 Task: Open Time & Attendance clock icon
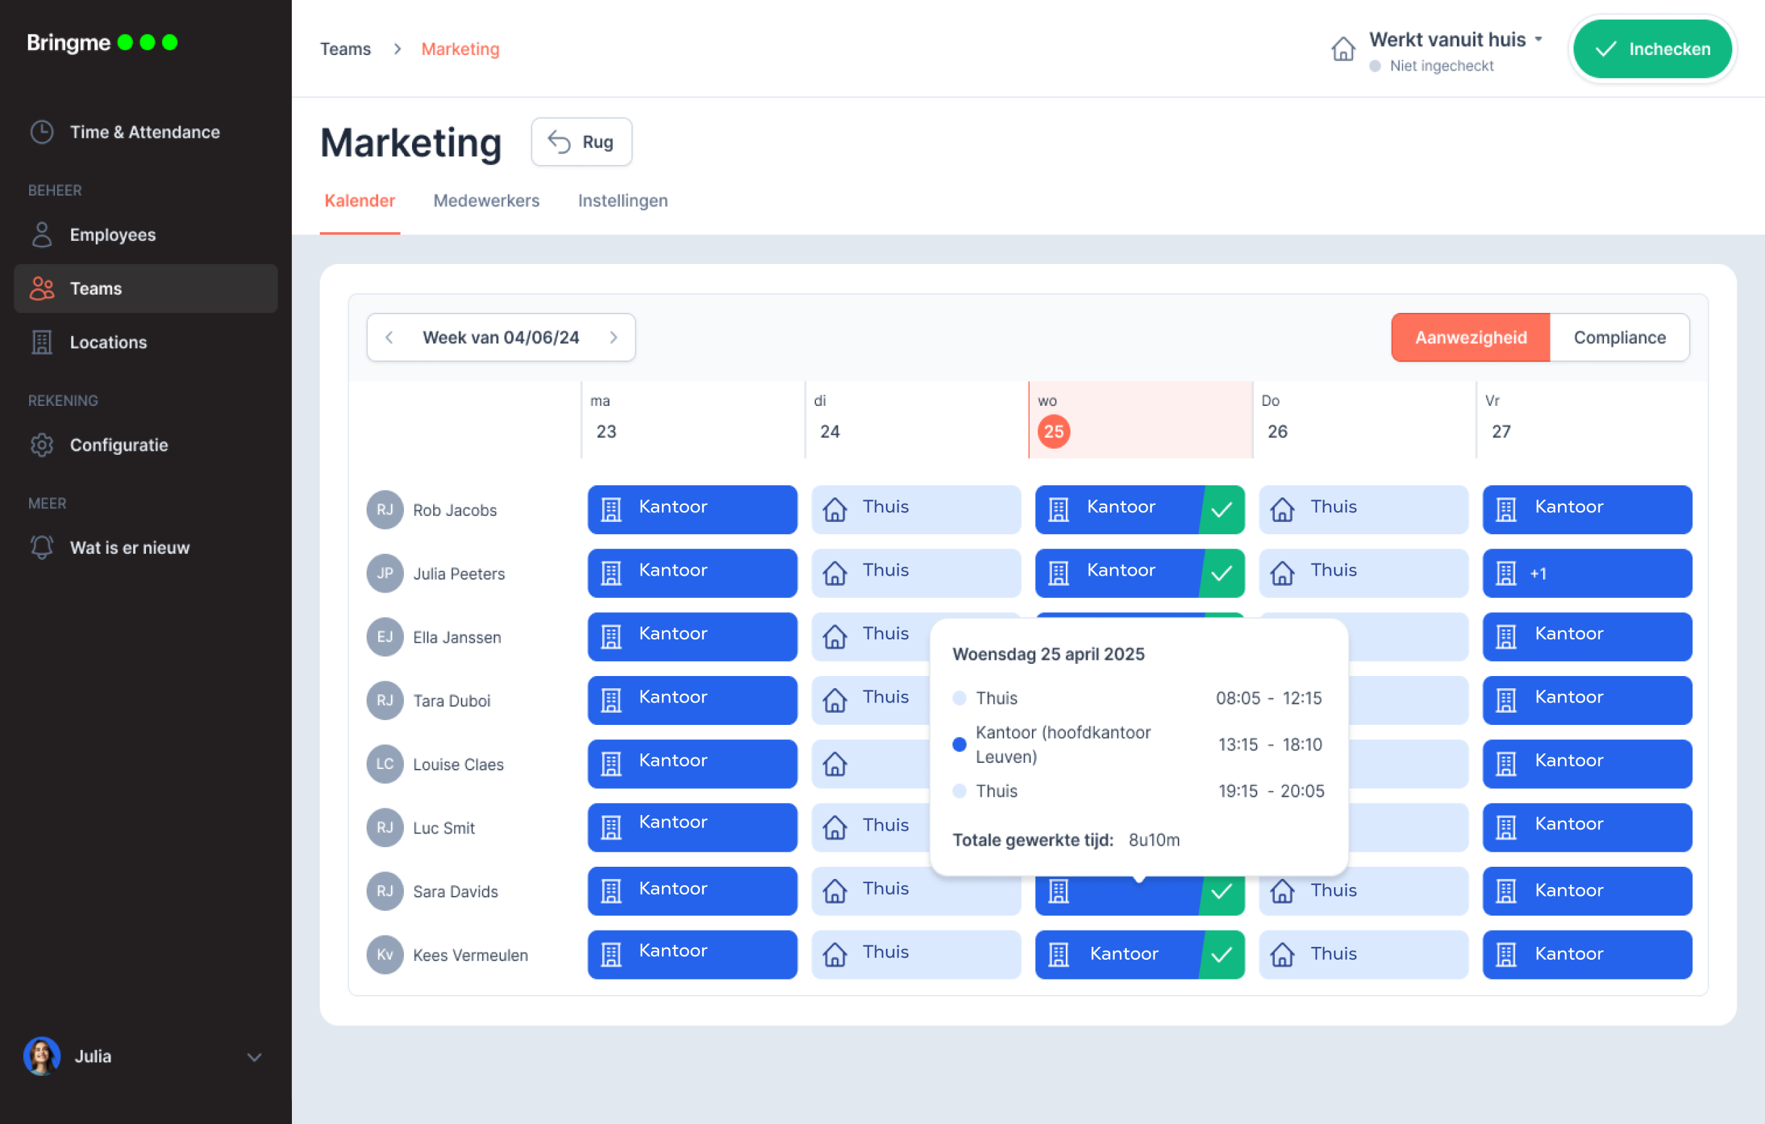(42, 132)
